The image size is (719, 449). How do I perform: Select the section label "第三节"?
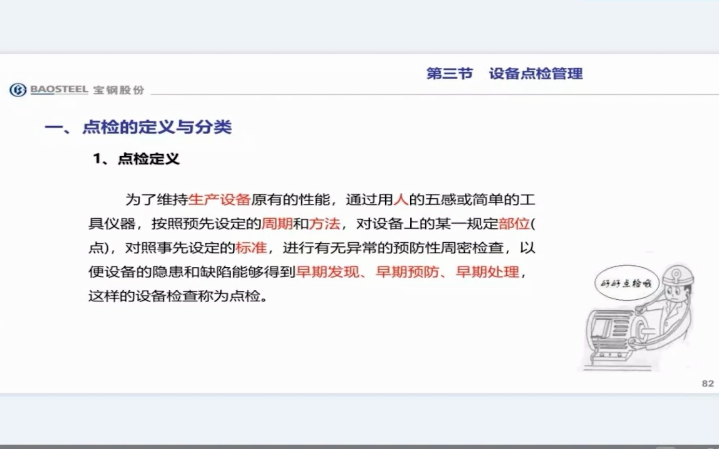click(450, 74)
